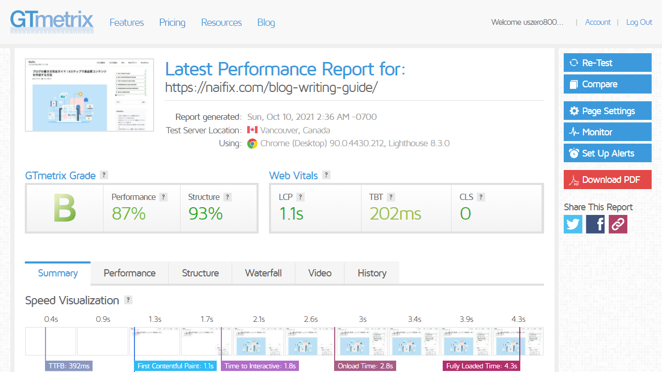Click the Chrome browser icon
662x372 pixels.
pyautogui.click(x=252, y=144)
